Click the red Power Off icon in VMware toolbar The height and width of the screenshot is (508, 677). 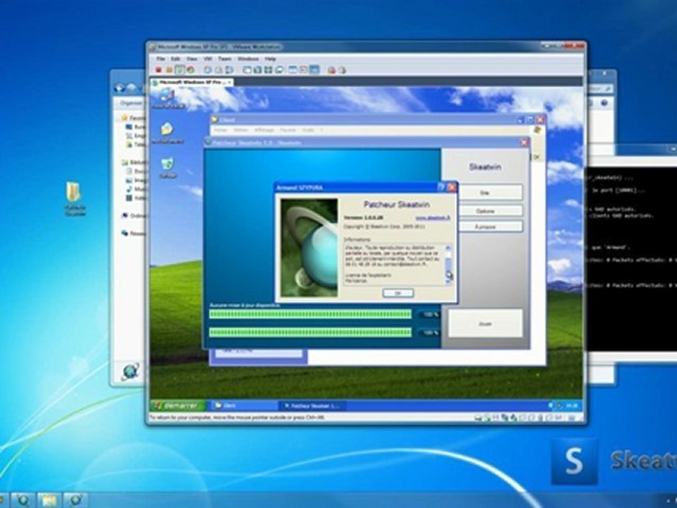pyautogui.click(x=159, y=70)
